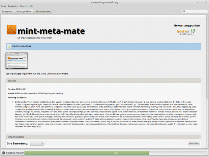Focus the search input field
Image resolution: width=209 pixels, height=157 pixels.
195,11
